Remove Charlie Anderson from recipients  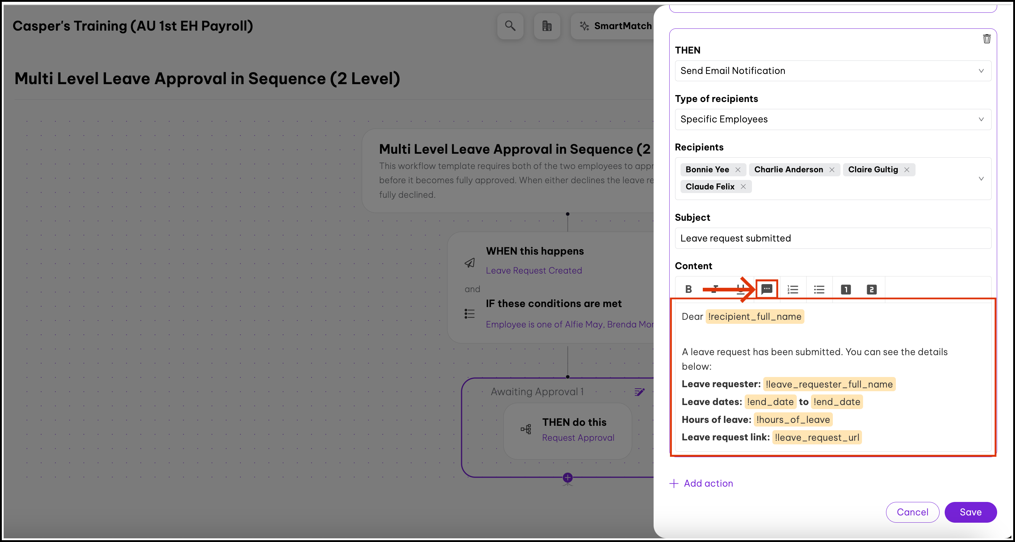(x=832, y=169)
